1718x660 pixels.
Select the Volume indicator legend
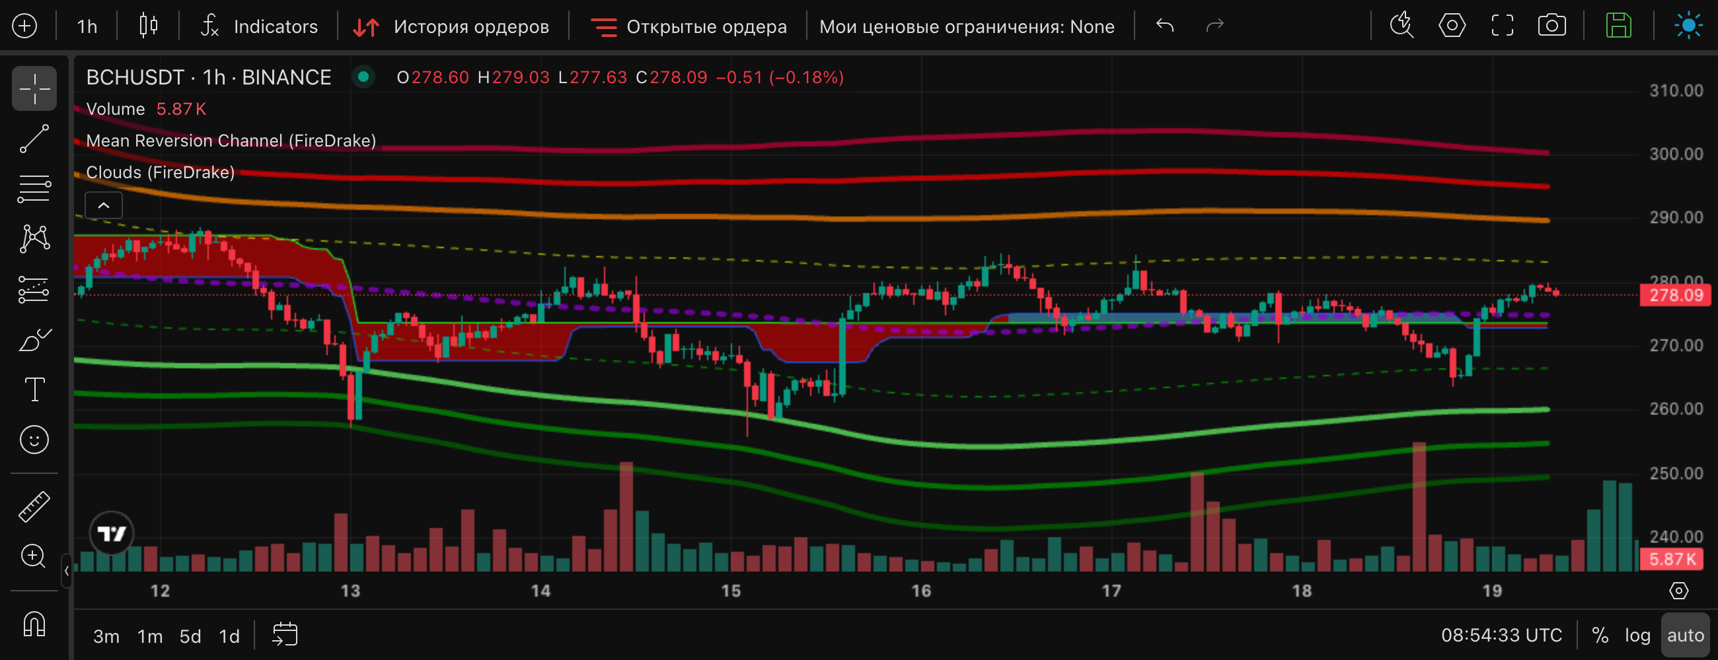(116, 109)
